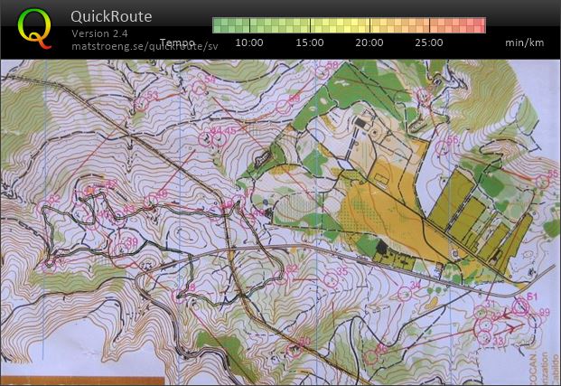Select control circle 35 on the map
Viewport: 561px width, 386px height.
pos(331,279)
